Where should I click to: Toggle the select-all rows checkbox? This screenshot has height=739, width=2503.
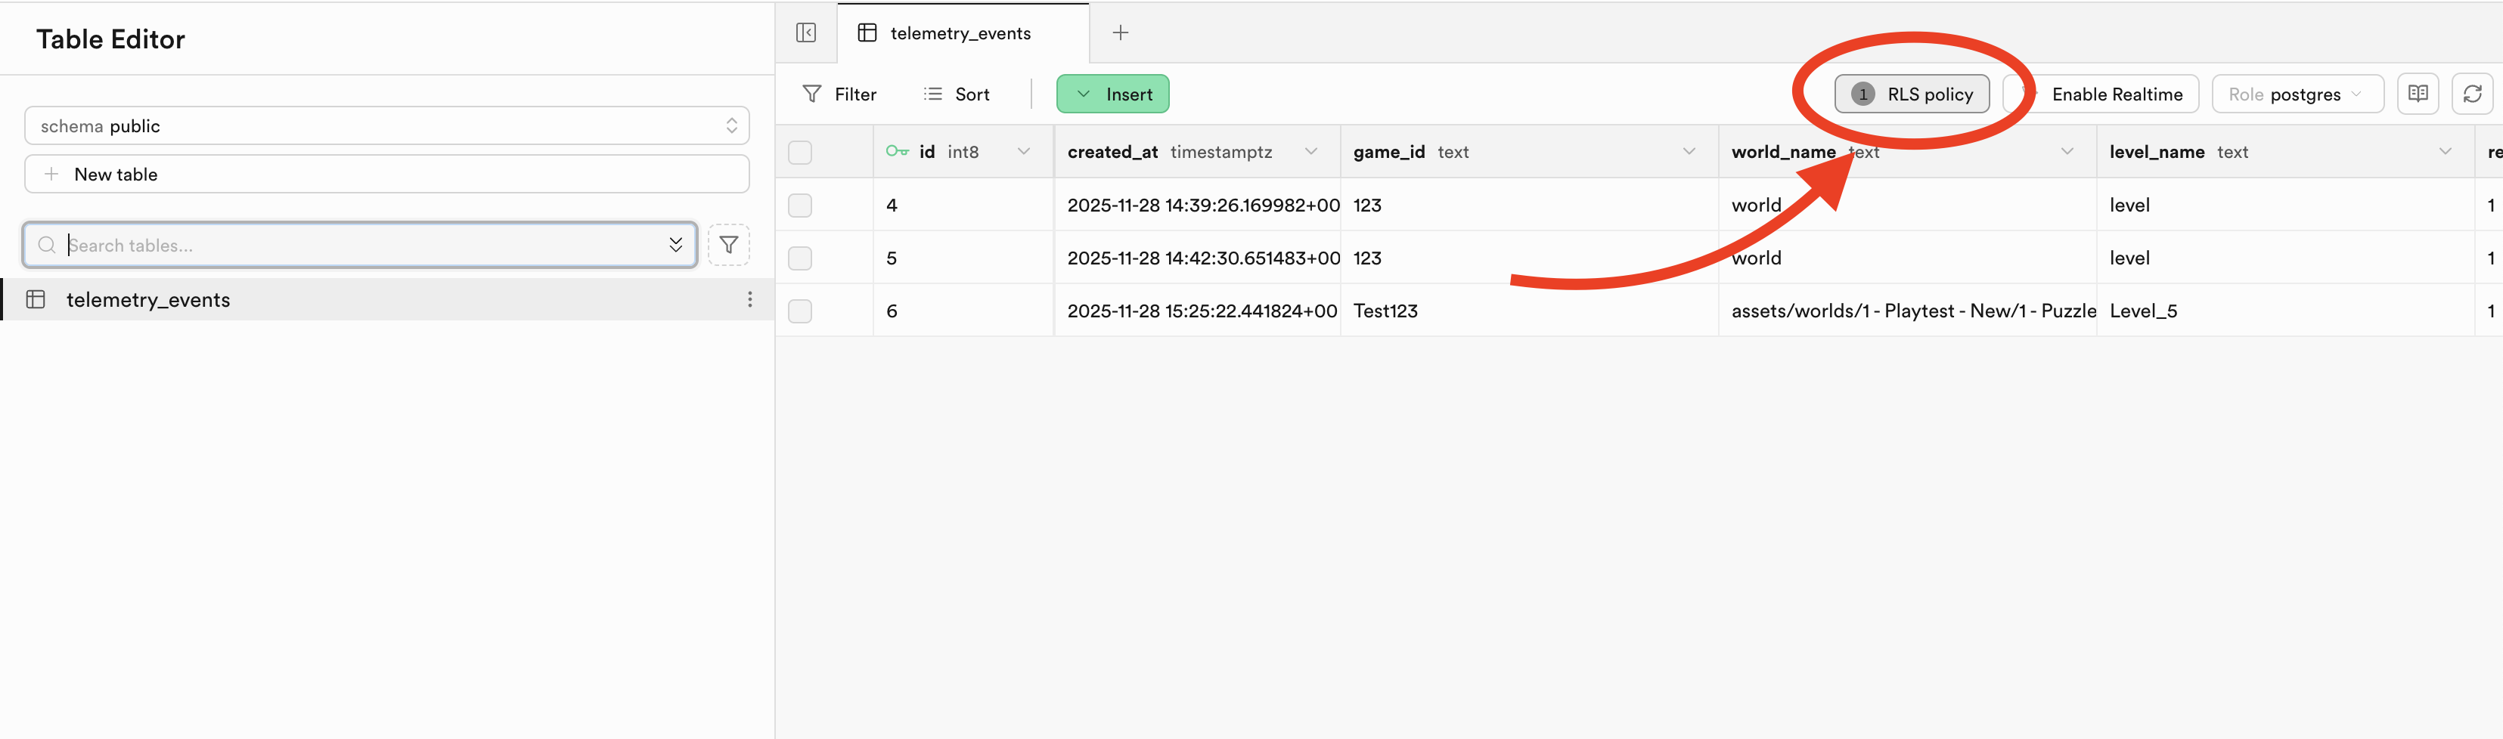(x=800, y=153)
